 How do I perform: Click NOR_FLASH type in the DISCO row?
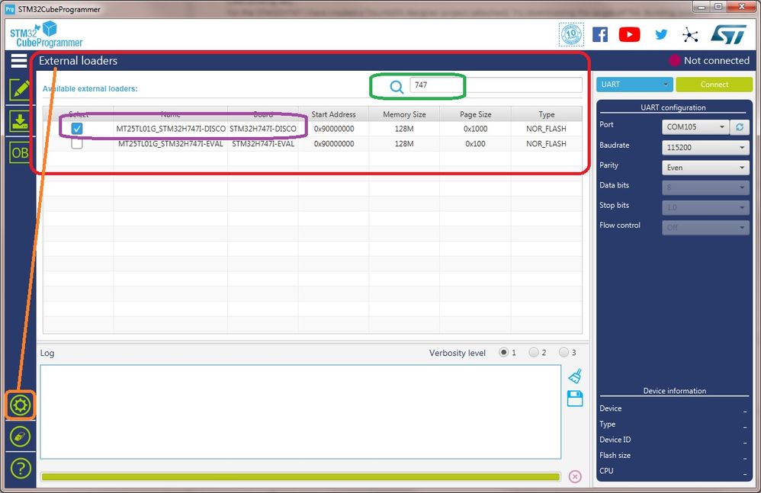[x=547, y=129]
